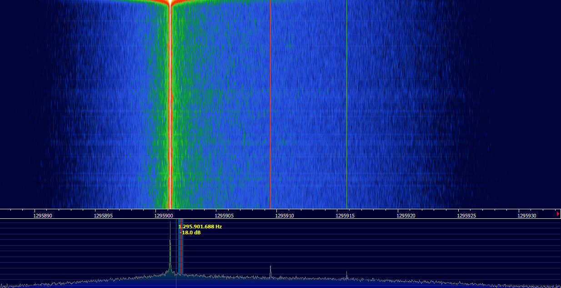Image resolution: width=561 pixels, height=288 pixels.
Task: Click the 1295905 frequency scale label
Action: point(224,216)
